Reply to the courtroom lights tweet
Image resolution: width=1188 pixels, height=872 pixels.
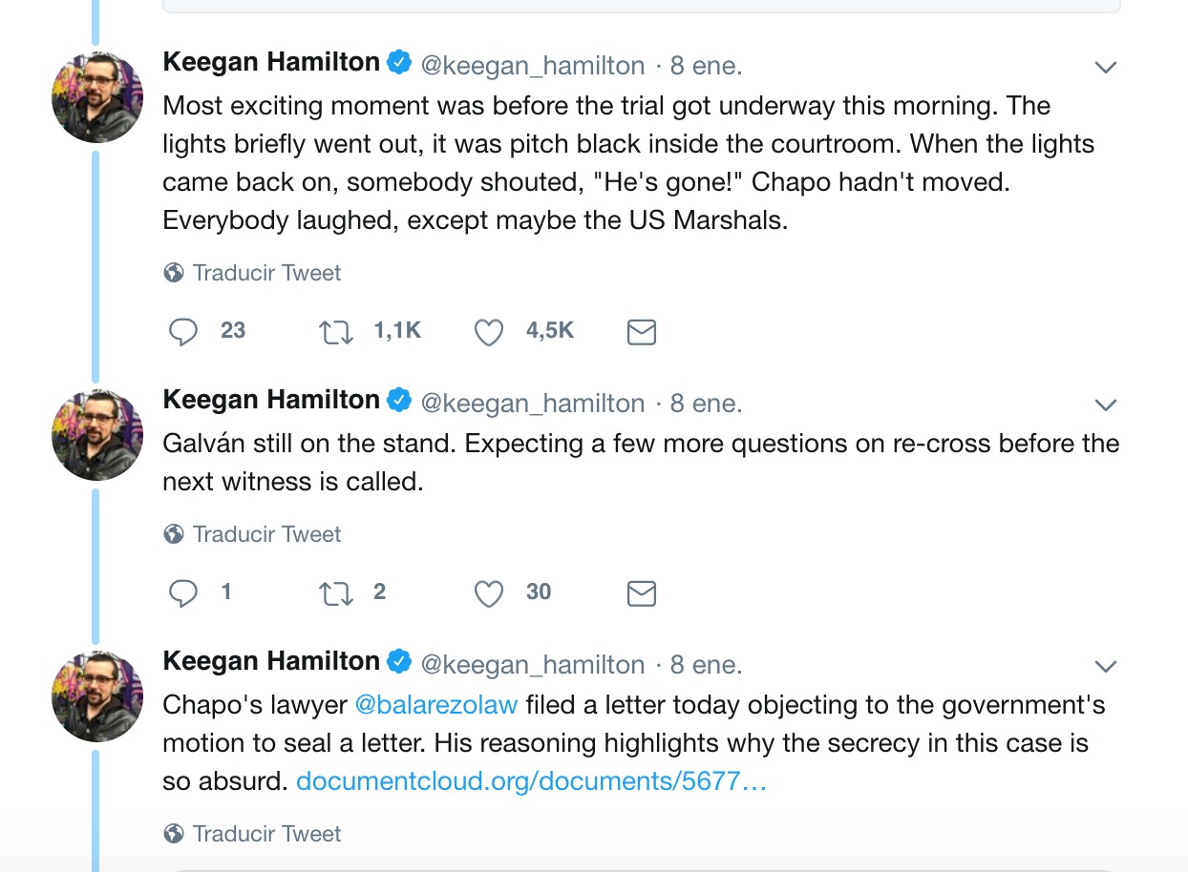[182, 331]
